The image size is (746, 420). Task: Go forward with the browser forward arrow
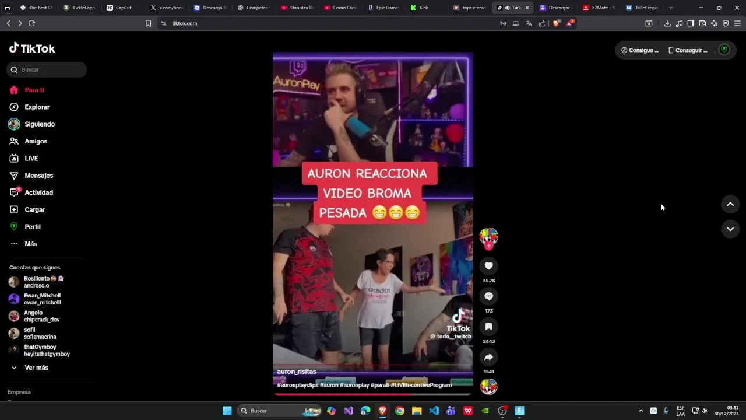click(x=20, y=23)
